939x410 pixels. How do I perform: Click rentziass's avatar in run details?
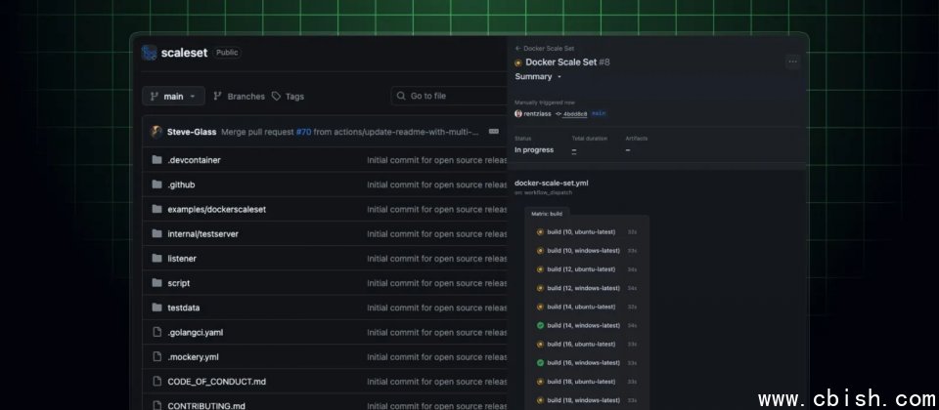[518, 113]
